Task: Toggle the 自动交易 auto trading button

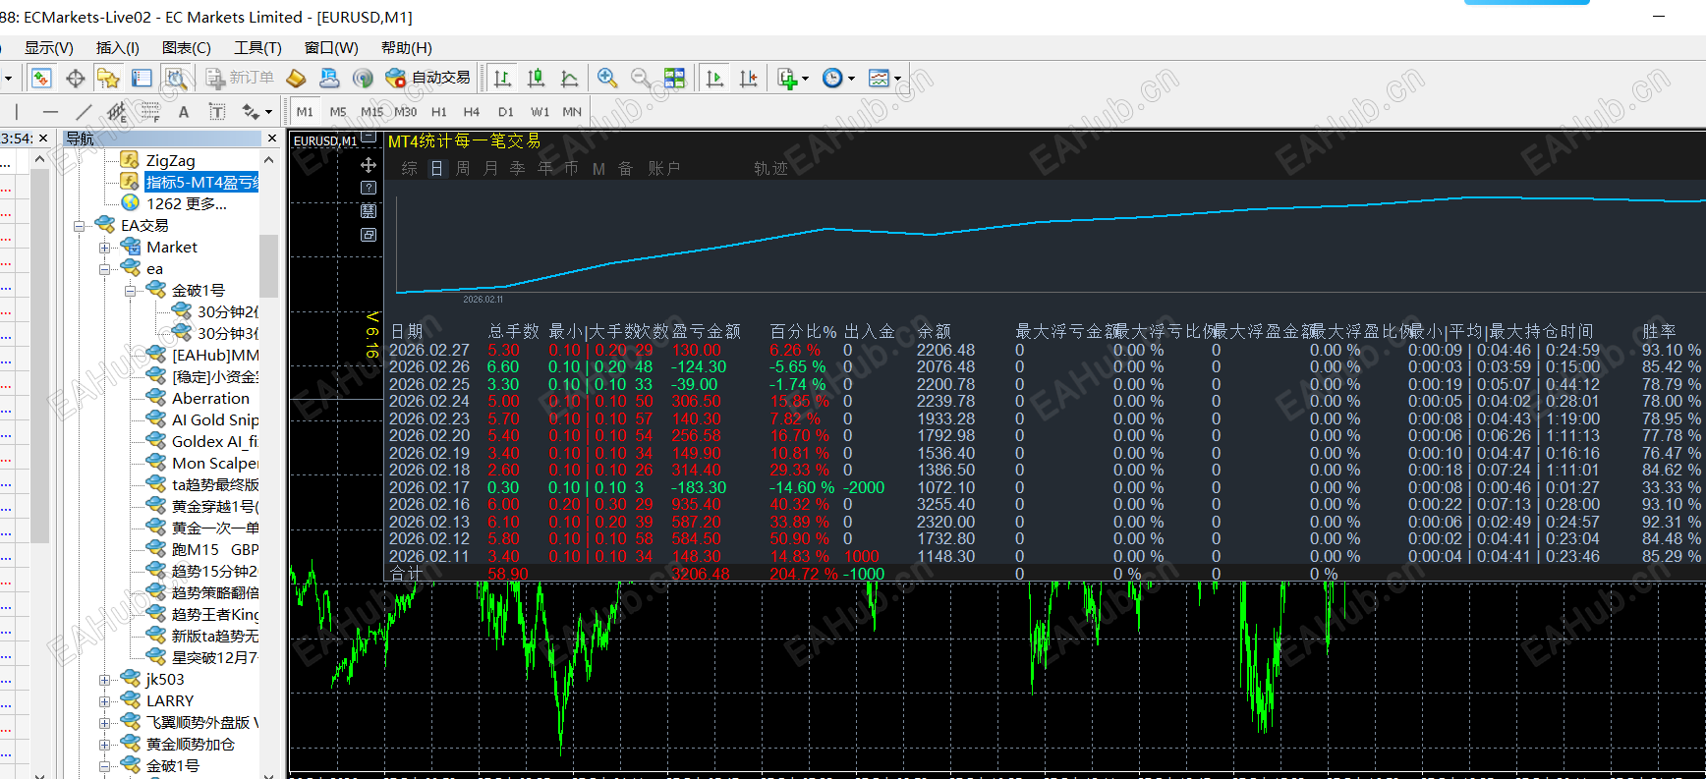Action: point(428,78)
